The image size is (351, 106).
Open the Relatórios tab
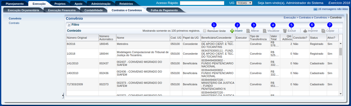click(x=126, y=4)
